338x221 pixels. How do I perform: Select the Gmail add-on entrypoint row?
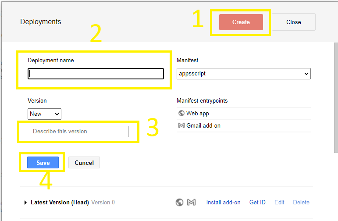point(244,126)
